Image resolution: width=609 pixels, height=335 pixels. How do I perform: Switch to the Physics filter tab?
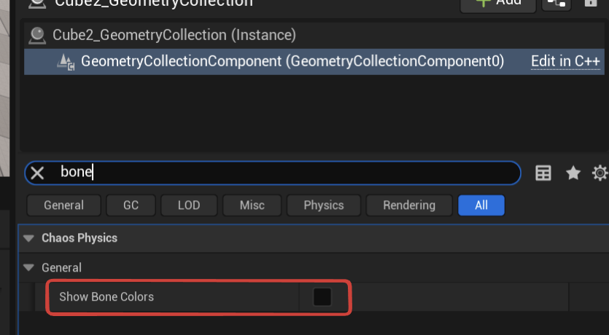tap(323, 205)
